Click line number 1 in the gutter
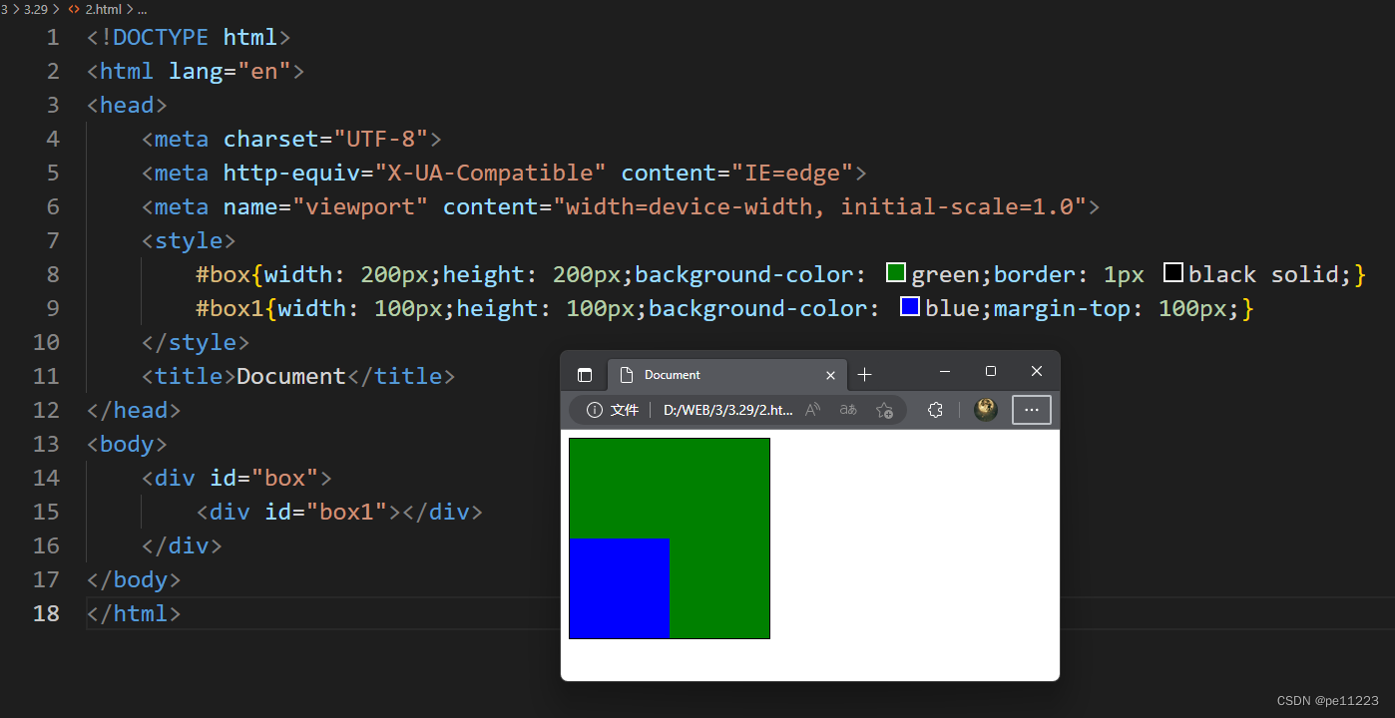Screen dimensions: 1395x718 (x=53, y=37)
